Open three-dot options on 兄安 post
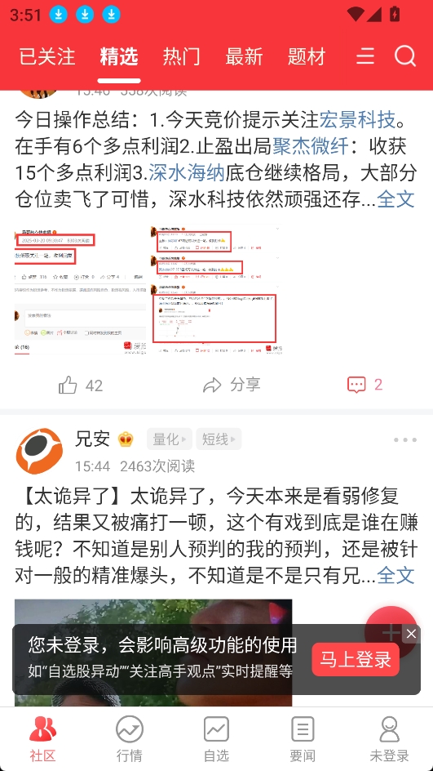 [x=405, y=440]
